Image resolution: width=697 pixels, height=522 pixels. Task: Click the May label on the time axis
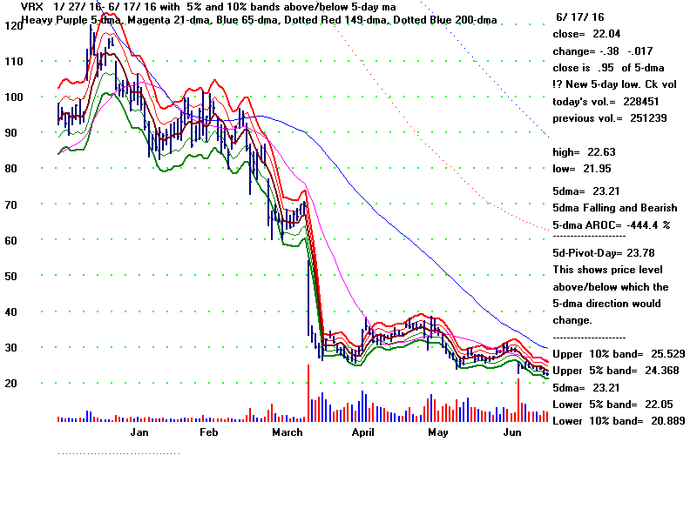point(438,432)
